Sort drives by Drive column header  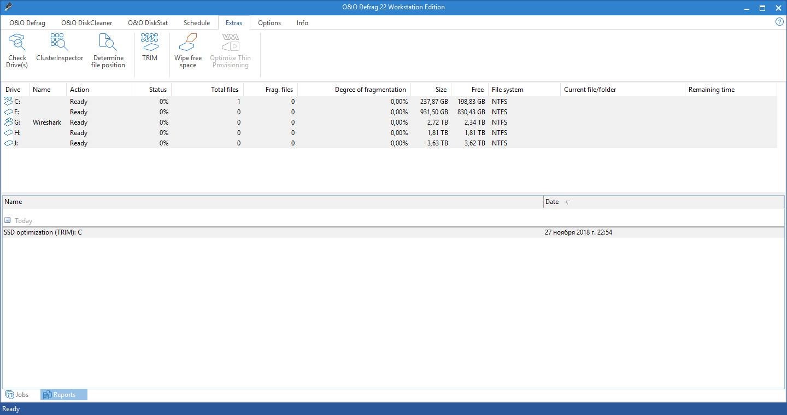tap(15, 90)
